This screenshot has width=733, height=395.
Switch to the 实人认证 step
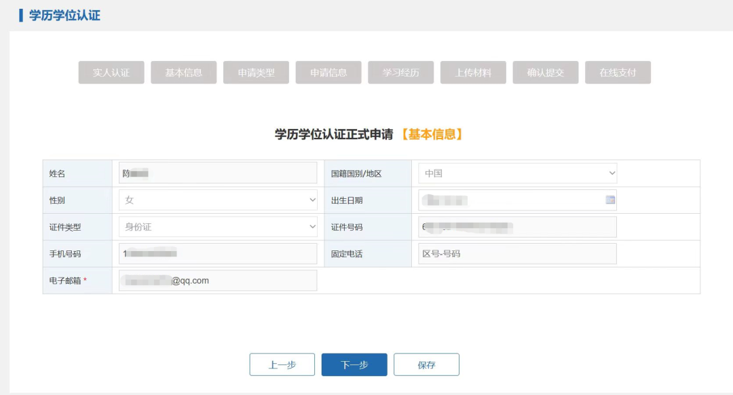click(x=110, y=72)
